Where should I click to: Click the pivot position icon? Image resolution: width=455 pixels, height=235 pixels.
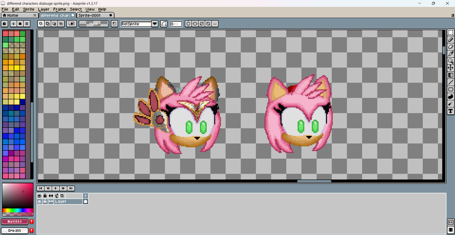[114, 24]
